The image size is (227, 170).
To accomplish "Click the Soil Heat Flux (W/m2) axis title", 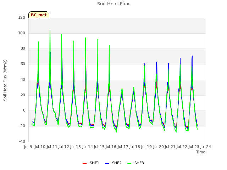I will [5, 80].
